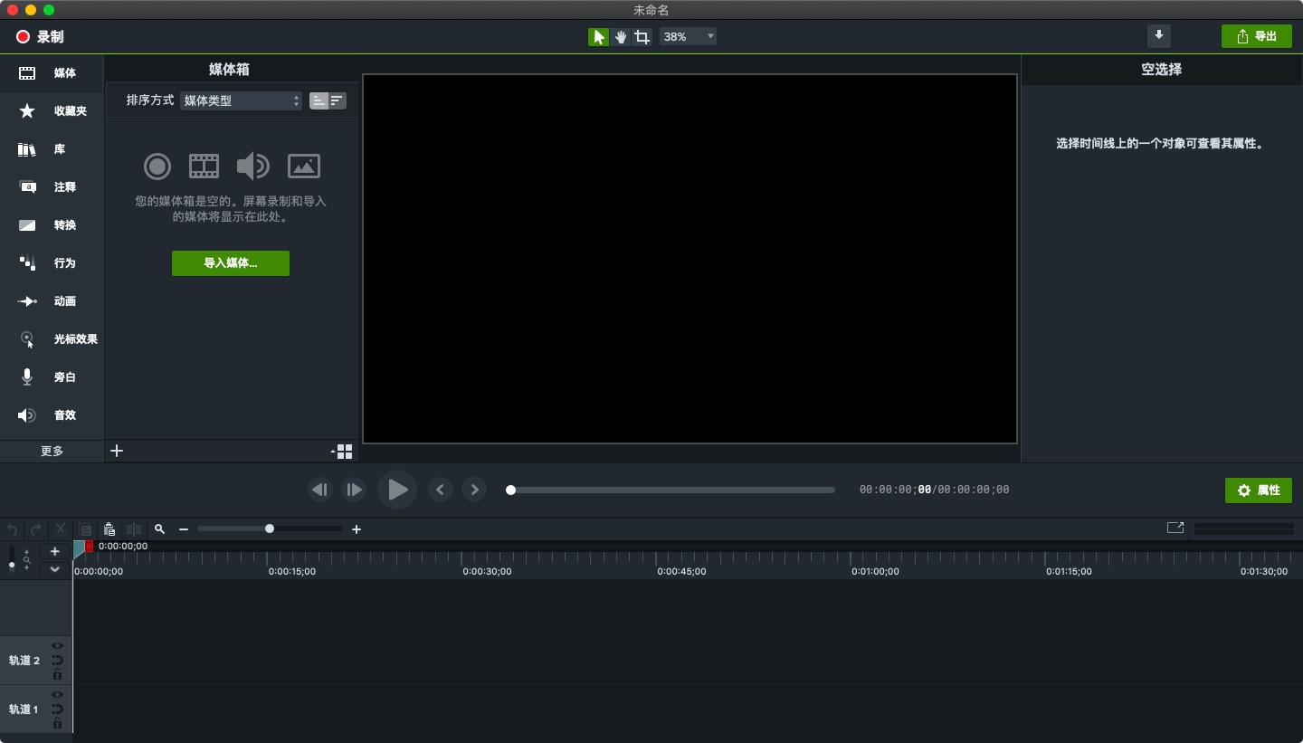Click the detach timeline icon

point(1175,528)
